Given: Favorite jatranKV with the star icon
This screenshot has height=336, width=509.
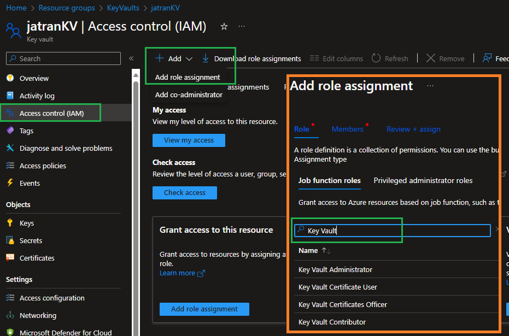Looking at the screenshot, I should pyautogui.click(x=224, y=27).
